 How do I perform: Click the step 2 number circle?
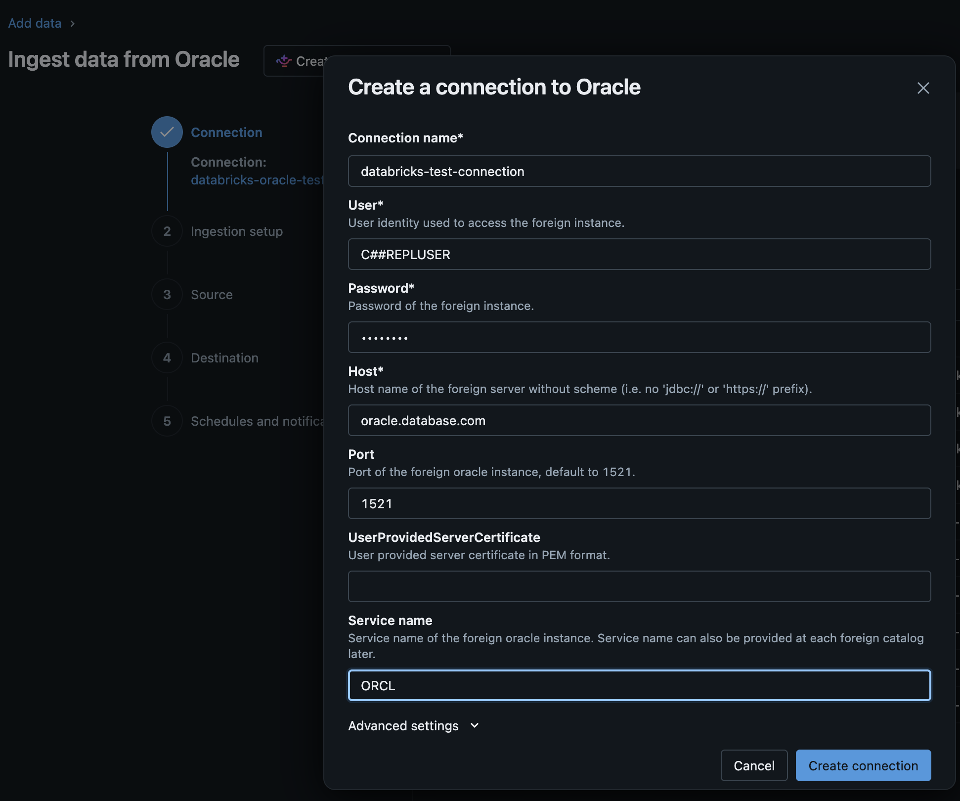point(167,231)
